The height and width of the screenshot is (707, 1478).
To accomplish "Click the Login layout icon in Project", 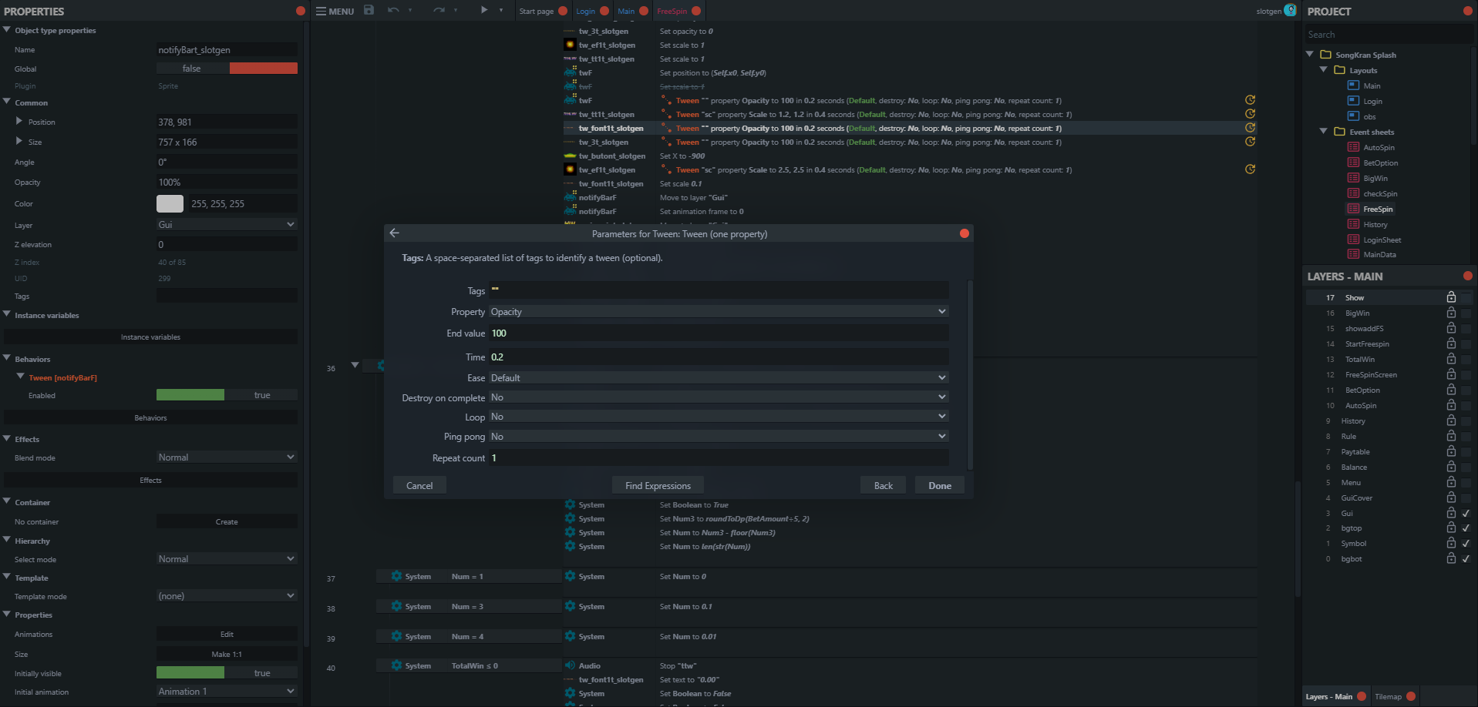I will pyautogui.click(x=1353, y=101).
